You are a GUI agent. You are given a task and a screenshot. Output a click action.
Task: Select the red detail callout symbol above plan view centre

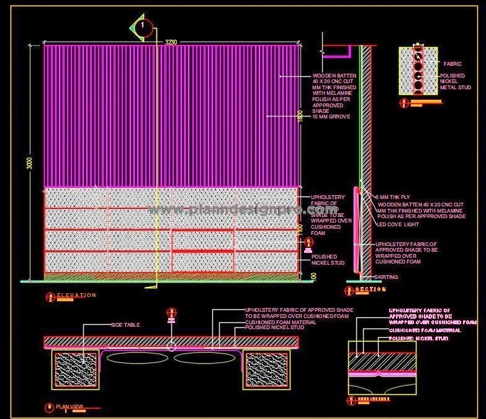click(x=171, y=312)
